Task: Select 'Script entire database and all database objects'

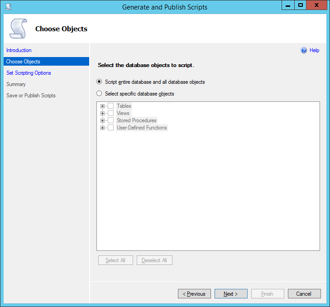Action: [99, 82]
